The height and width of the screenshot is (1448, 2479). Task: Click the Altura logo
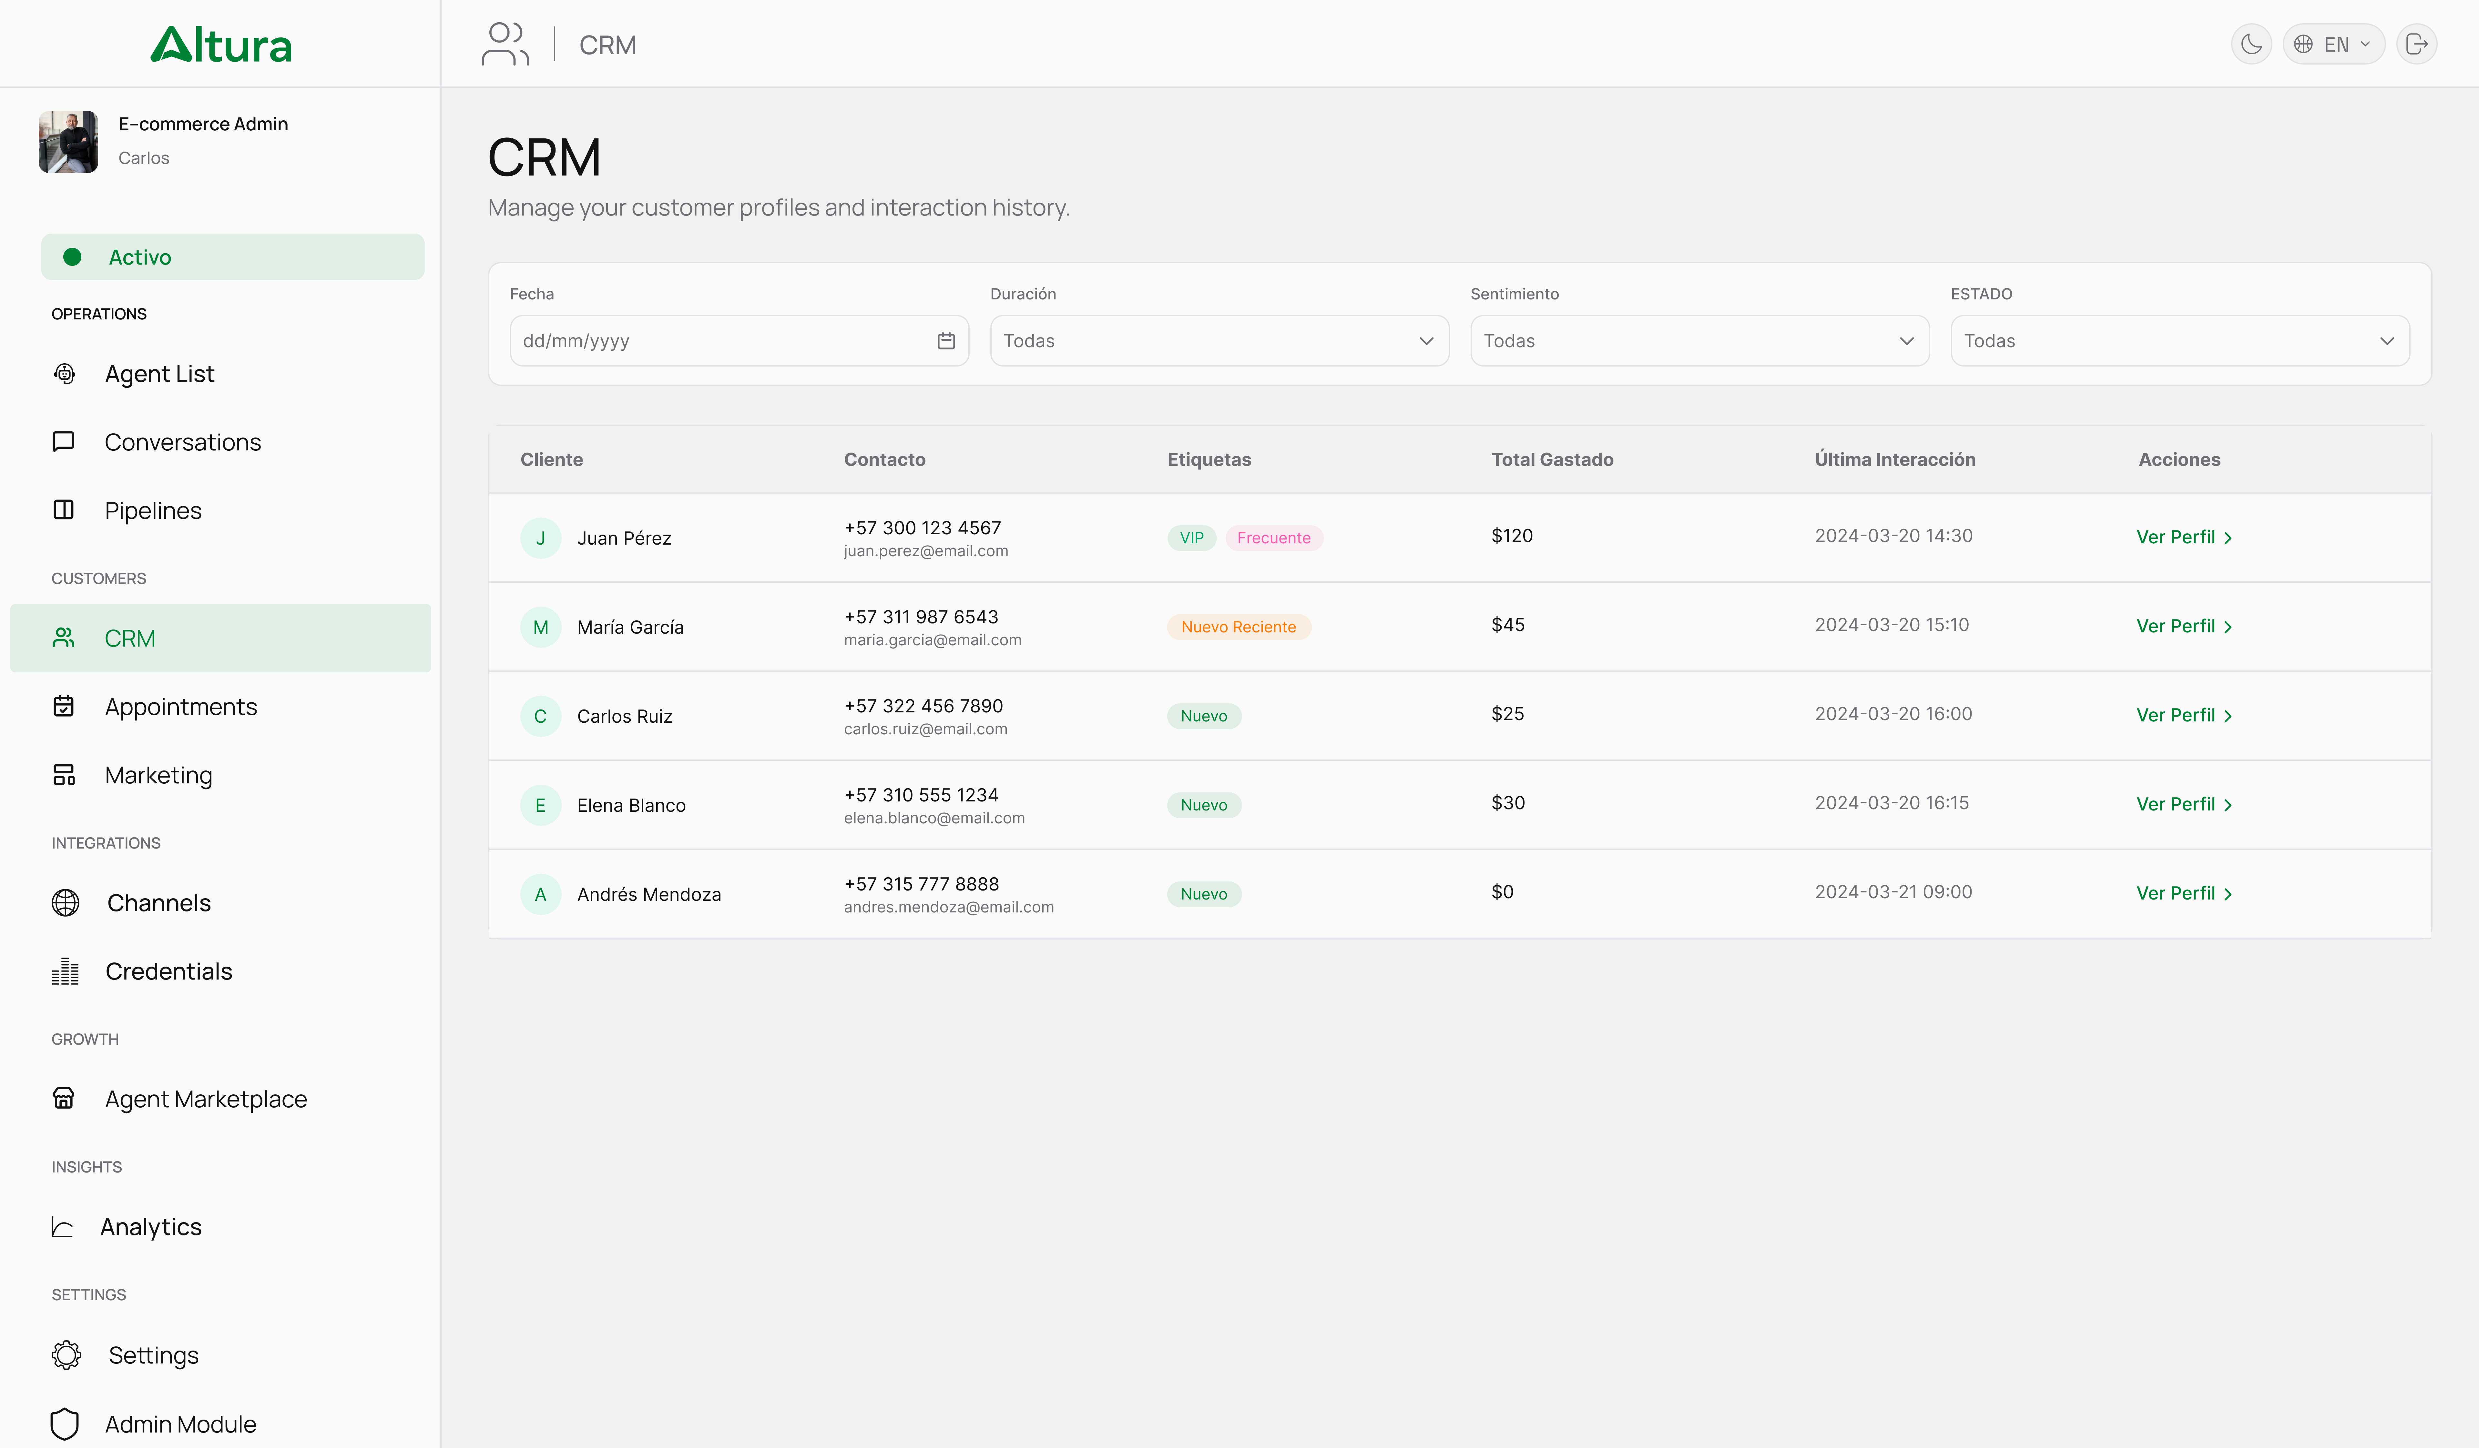point(221,44)
